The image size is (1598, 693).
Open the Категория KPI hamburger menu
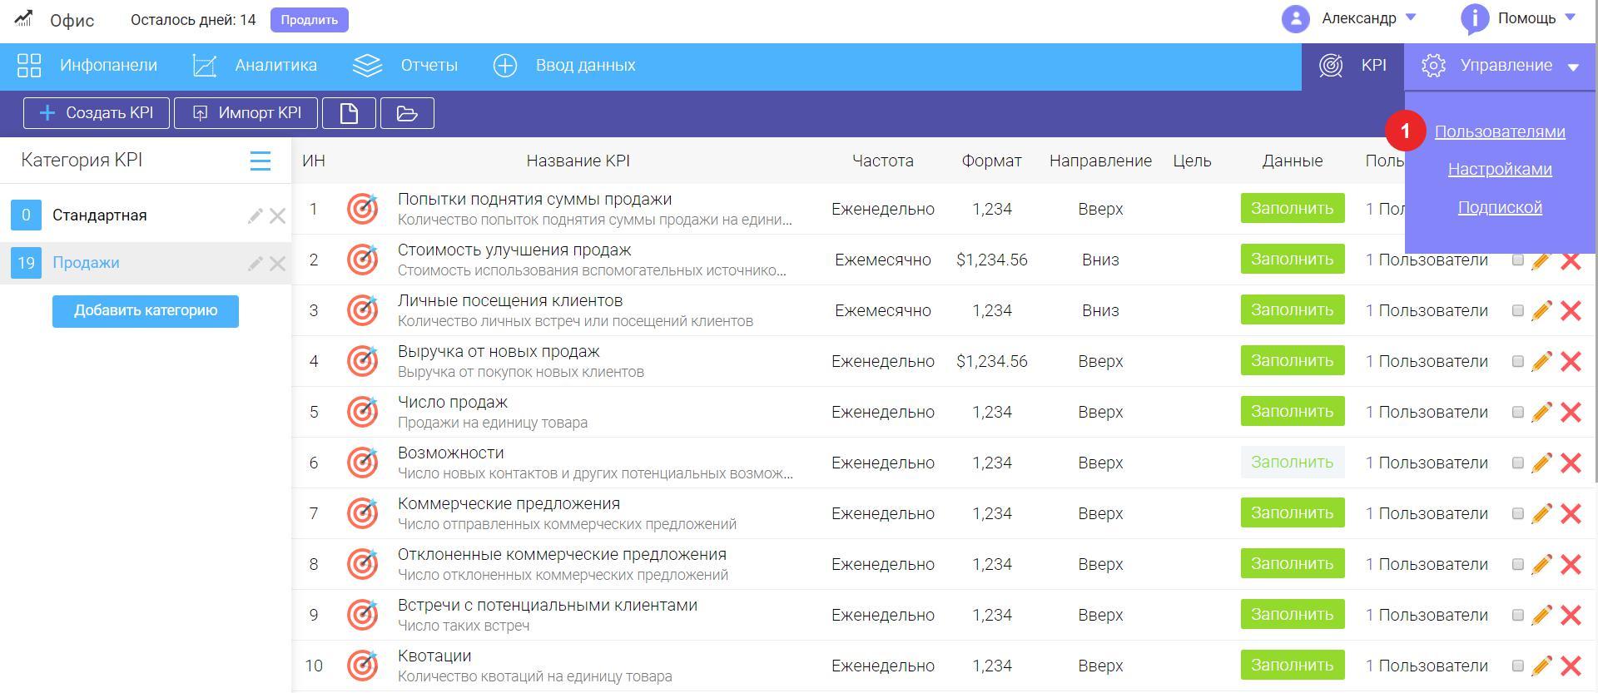[261, 161]
